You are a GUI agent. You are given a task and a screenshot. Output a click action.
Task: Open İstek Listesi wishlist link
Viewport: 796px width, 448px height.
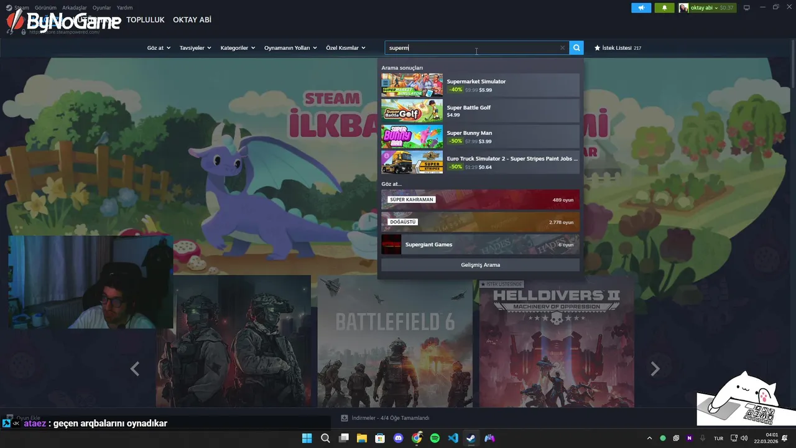(618, 48)
